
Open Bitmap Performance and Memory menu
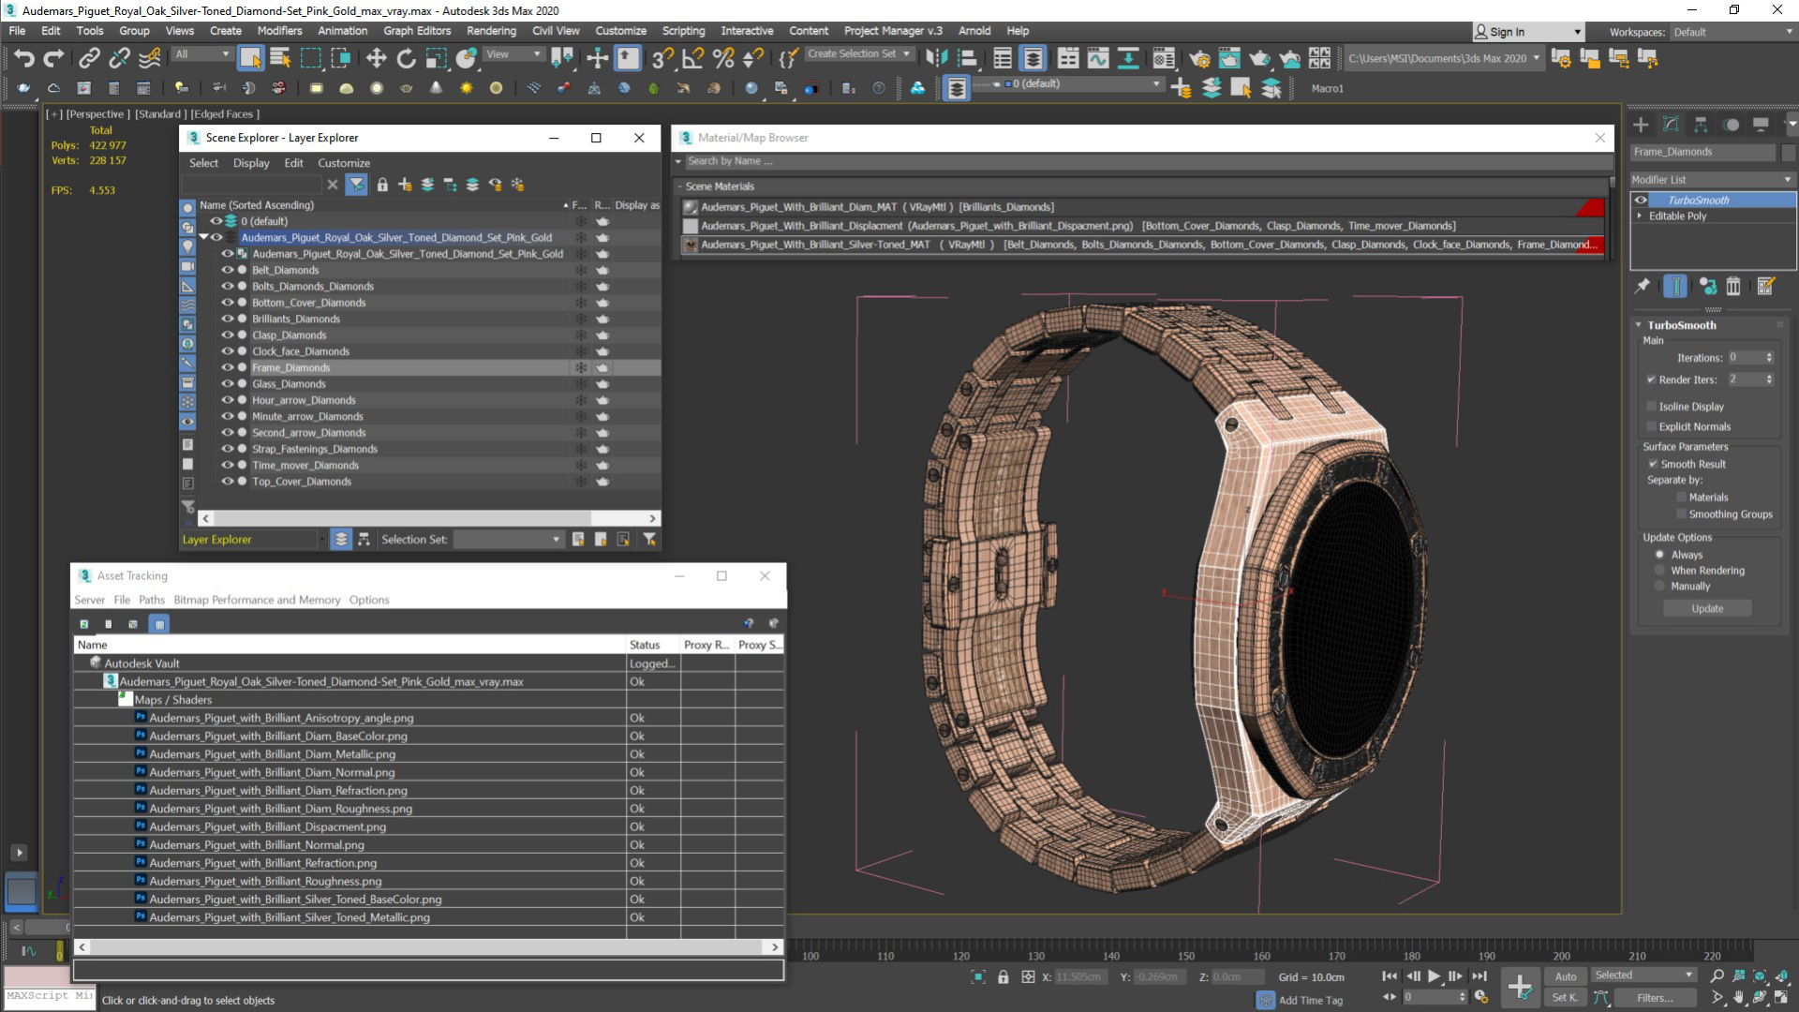click(257, 600)
